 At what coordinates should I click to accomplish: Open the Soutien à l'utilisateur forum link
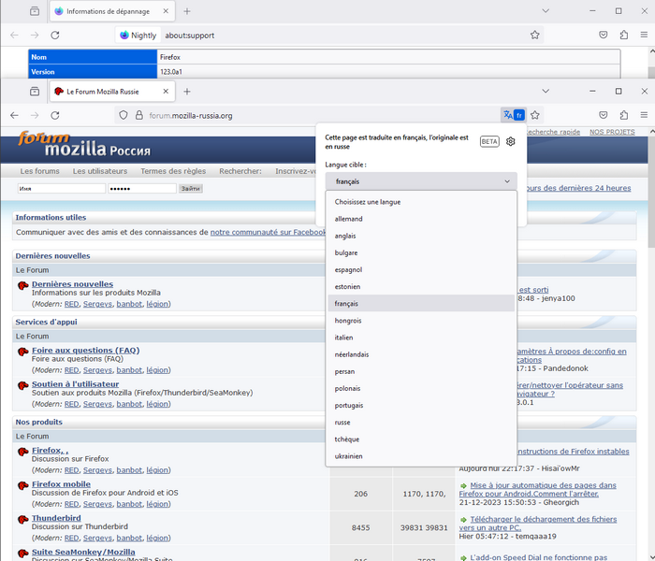(75, 384)
